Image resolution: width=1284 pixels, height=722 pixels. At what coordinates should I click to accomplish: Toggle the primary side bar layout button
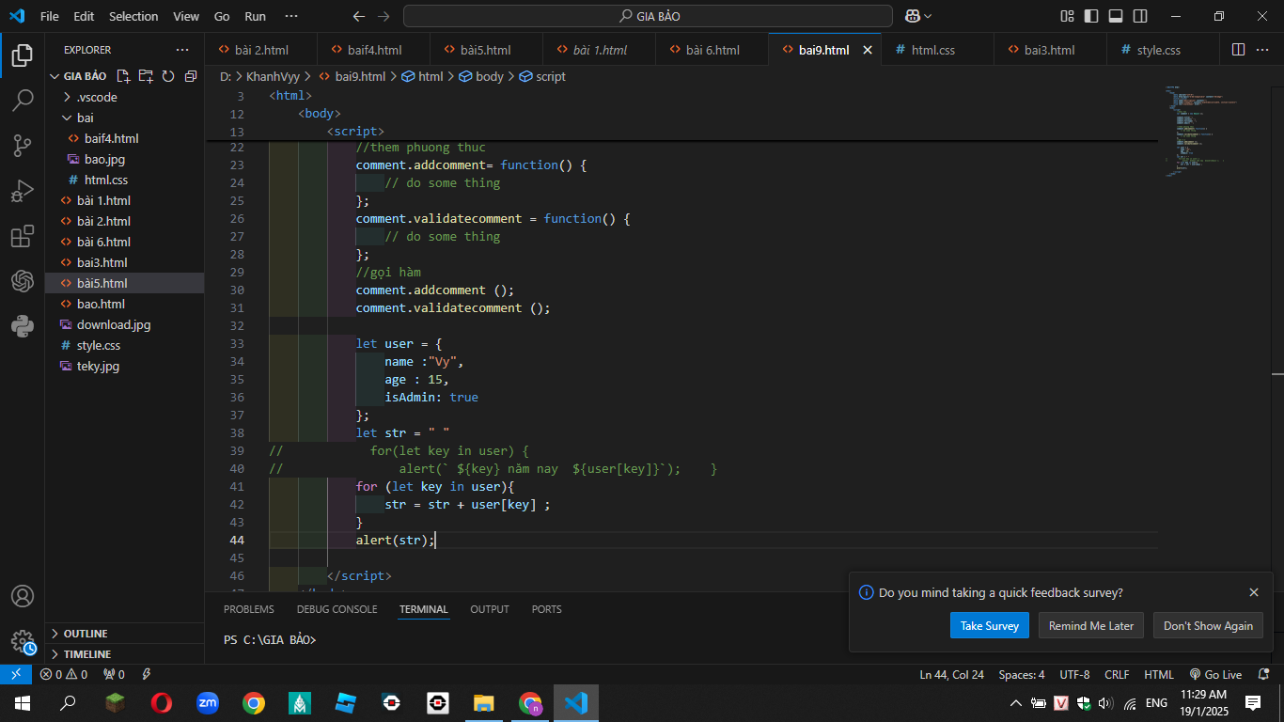[x=1091, y=16]
